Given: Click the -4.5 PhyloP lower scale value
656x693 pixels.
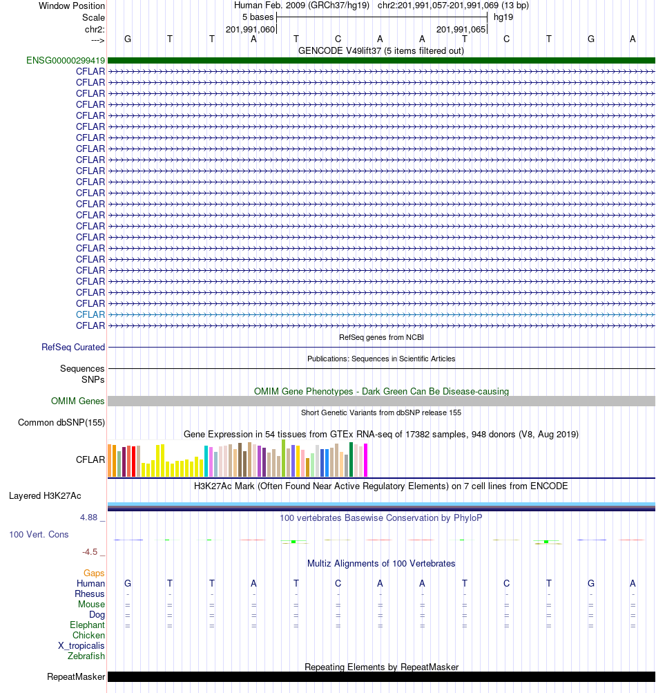Looking at the screenshot, I should (x=90, y=551).
